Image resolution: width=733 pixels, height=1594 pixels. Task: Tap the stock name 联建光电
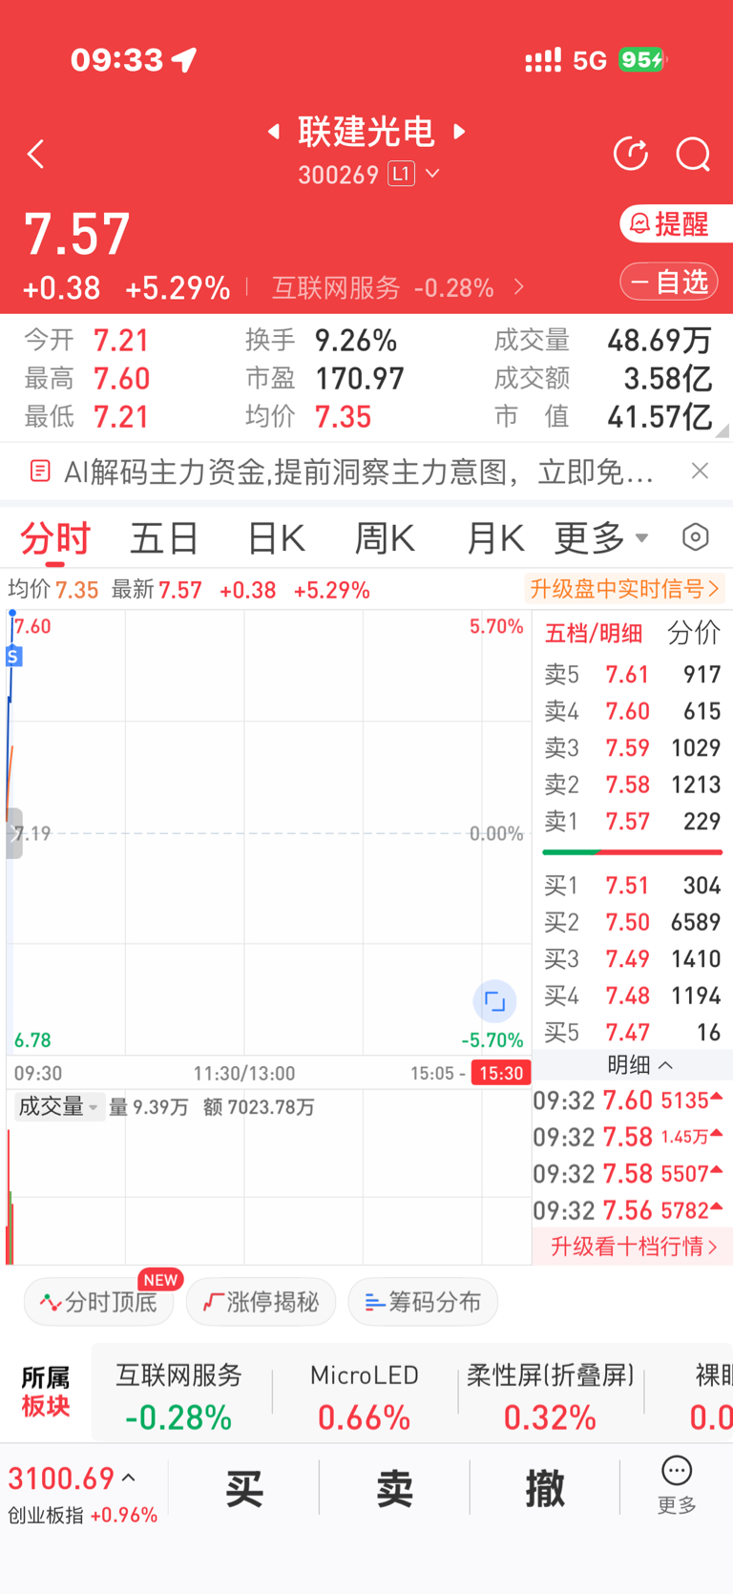(366, 131)
